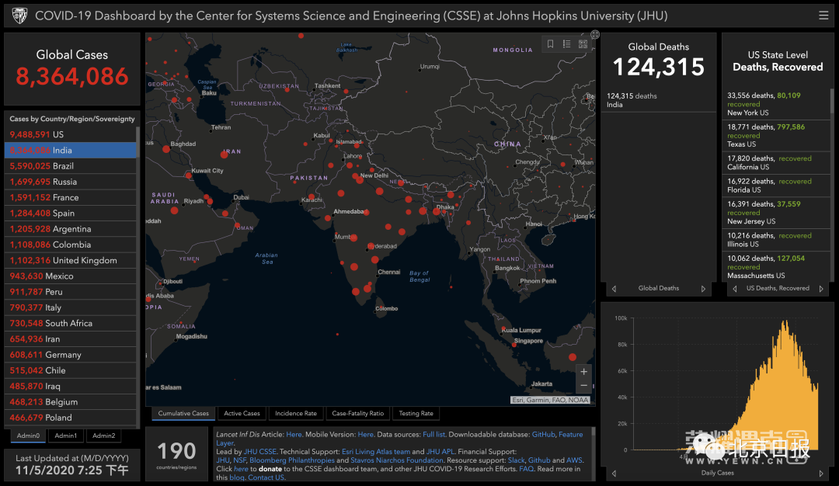
Task: Go to previous US Deaths panel
Action: [x=735, y=289]
